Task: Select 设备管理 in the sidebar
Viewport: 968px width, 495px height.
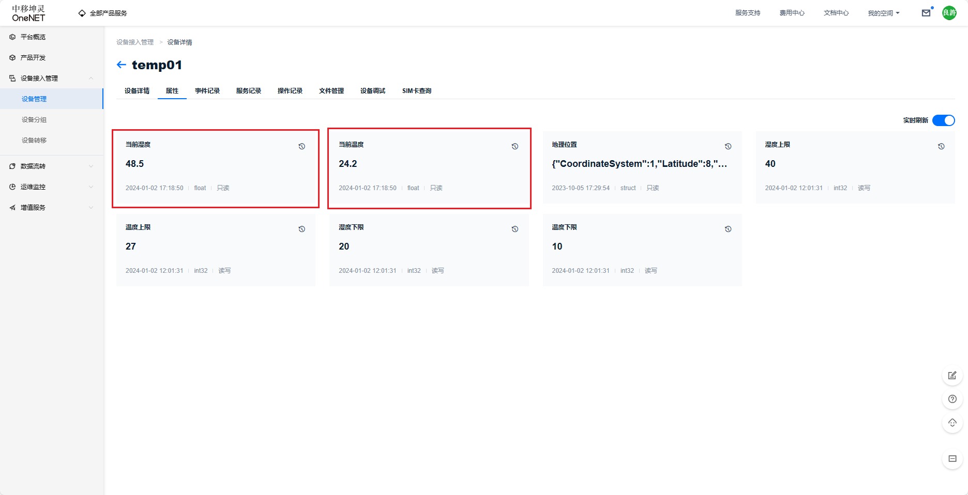Action: point(52,99)
